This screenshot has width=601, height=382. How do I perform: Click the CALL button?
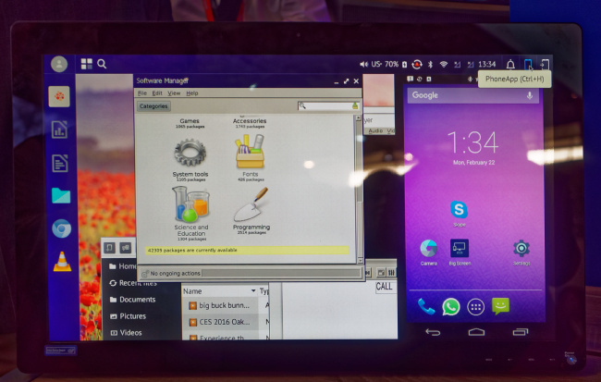384,287
